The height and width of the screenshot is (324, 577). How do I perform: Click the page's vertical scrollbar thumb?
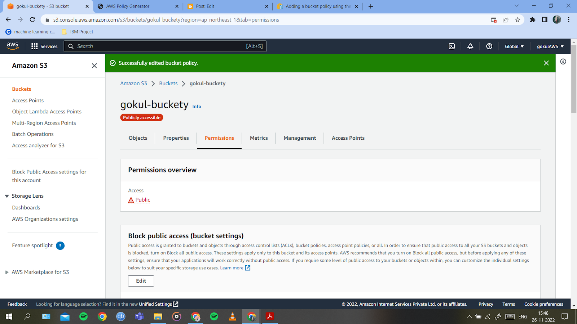click(x=574, y=79)
